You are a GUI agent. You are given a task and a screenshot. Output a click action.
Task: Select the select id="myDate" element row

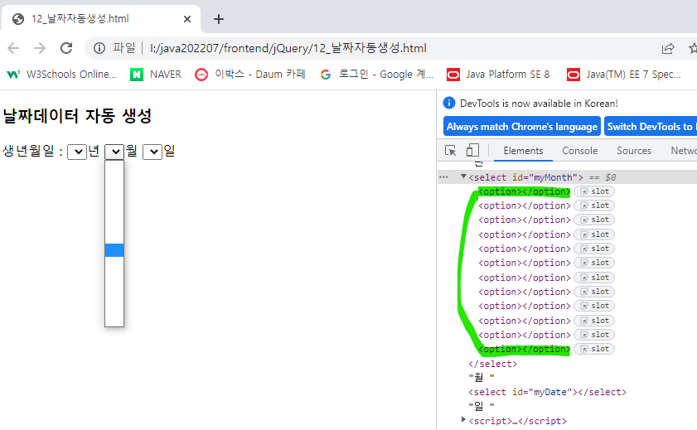point(547,392)
